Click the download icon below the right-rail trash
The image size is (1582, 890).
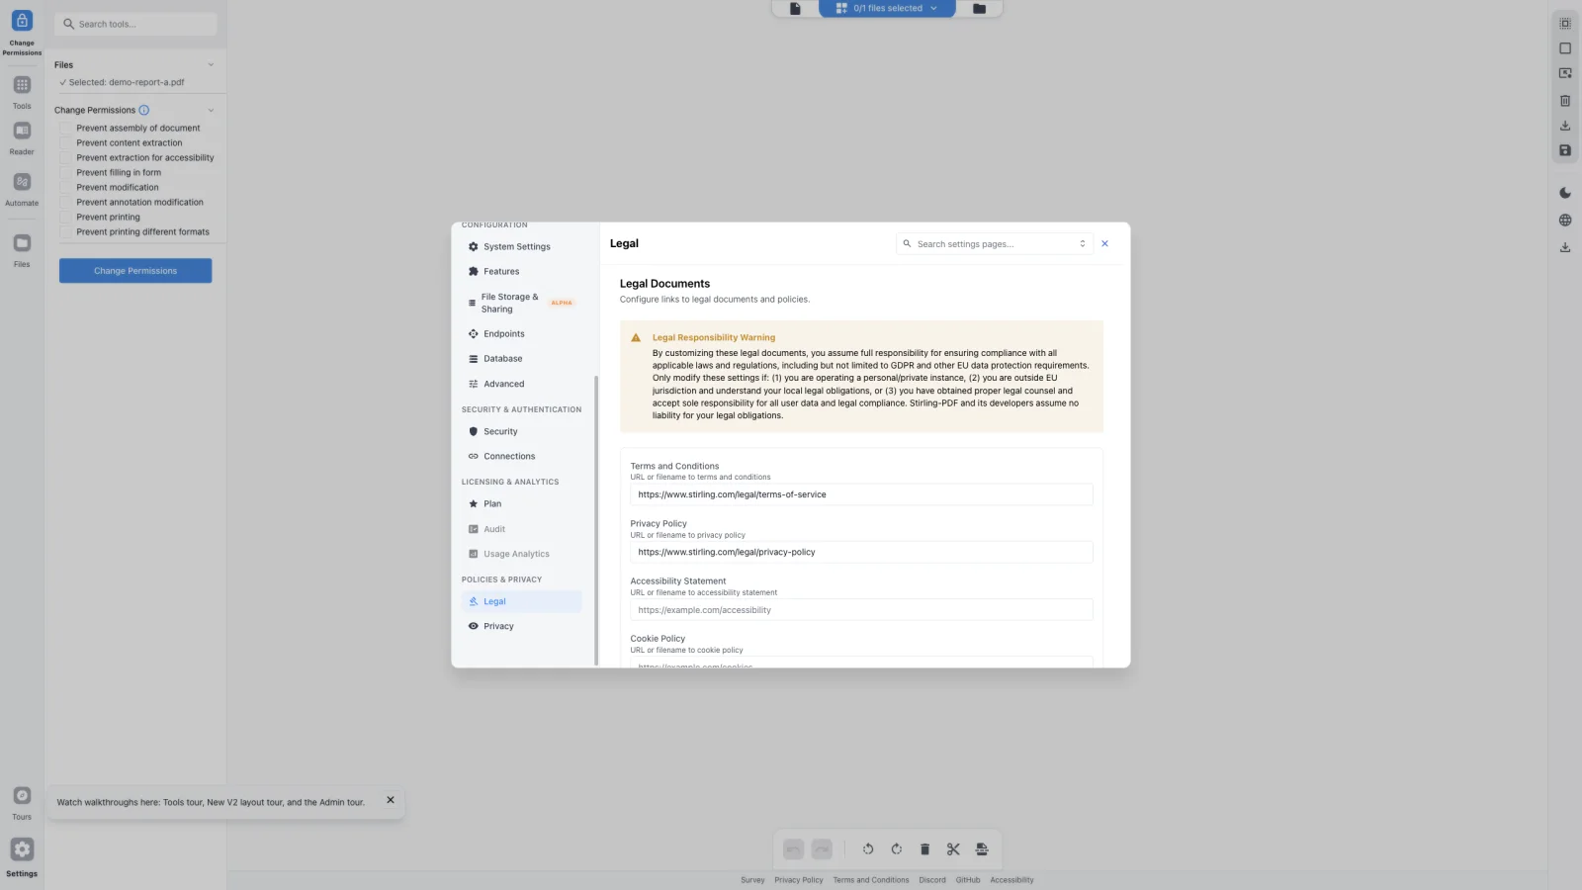pos(1565,126)
